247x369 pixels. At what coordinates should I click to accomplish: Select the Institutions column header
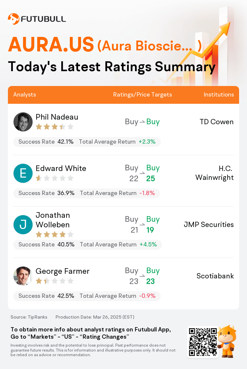219,95
